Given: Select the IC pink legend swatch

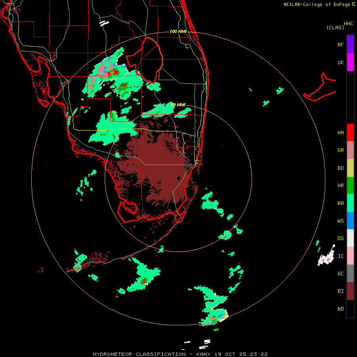Looking at the screenshot, I should (350, 256).
